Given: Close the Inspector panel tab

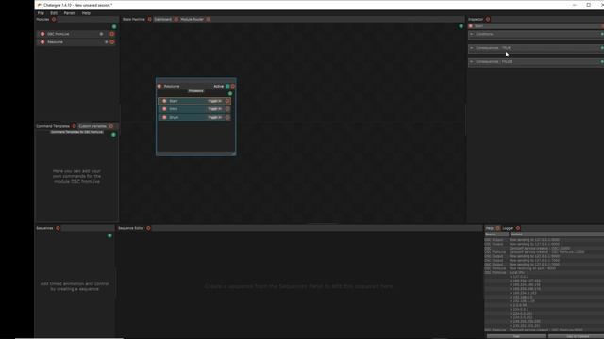Looking at the screenshot, I should tap(488, 19).
